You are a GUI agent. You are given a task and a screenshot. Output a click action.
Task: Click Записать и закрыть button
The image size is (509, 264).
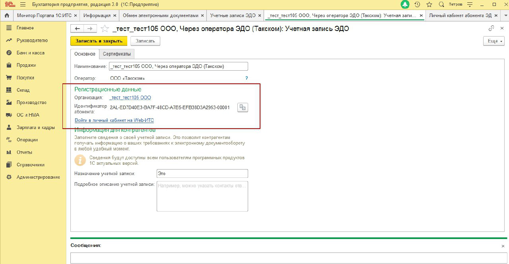click(99, 41)
